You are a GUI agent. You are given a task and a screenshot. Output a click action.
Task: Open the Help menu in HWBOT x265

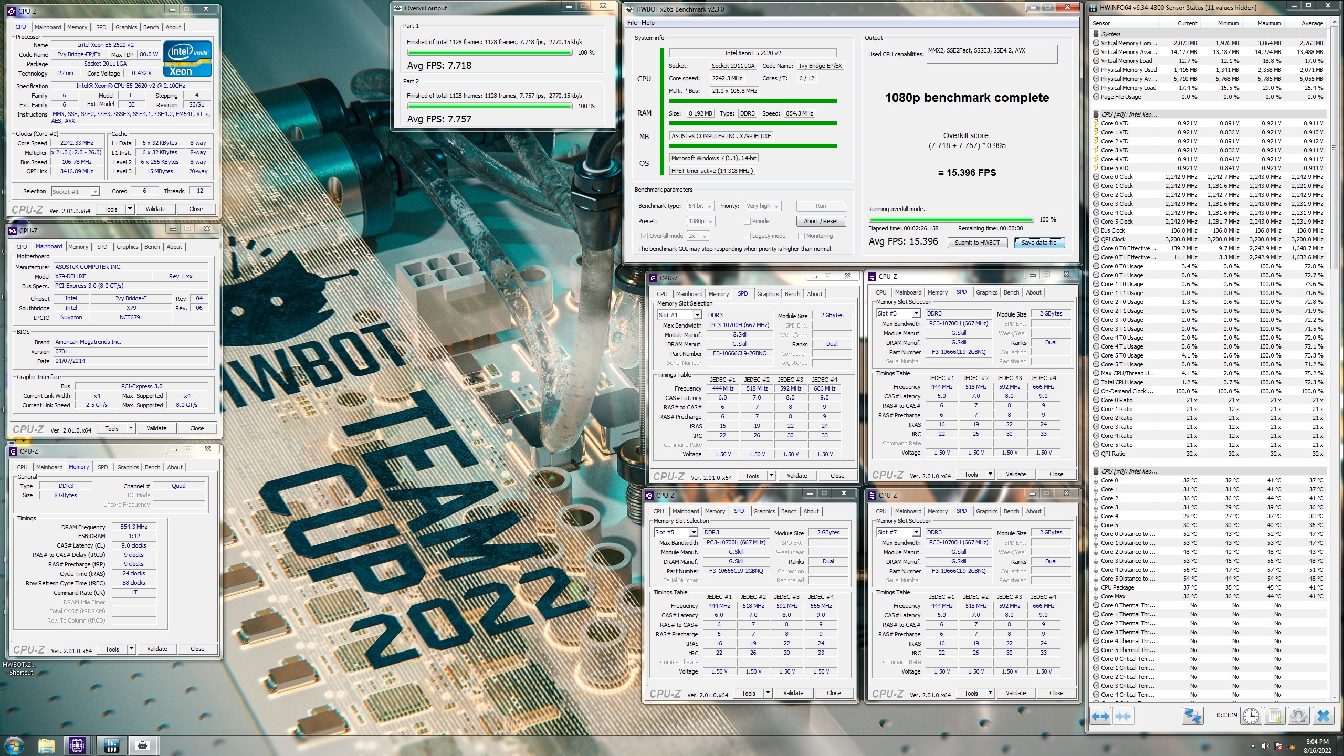pyautogui.click(x=648, y=23)
